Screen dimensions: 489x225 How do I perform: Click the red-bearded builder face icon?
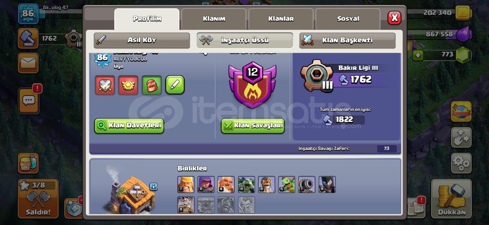click(152, 85)
